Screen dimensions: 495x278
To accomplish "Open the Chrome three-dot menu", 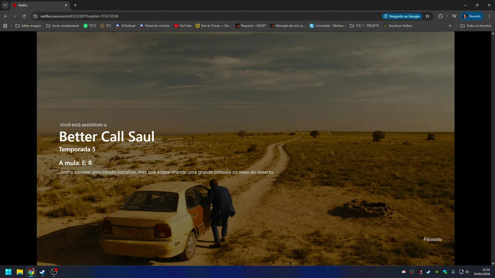I will click(x=490, y=16).
